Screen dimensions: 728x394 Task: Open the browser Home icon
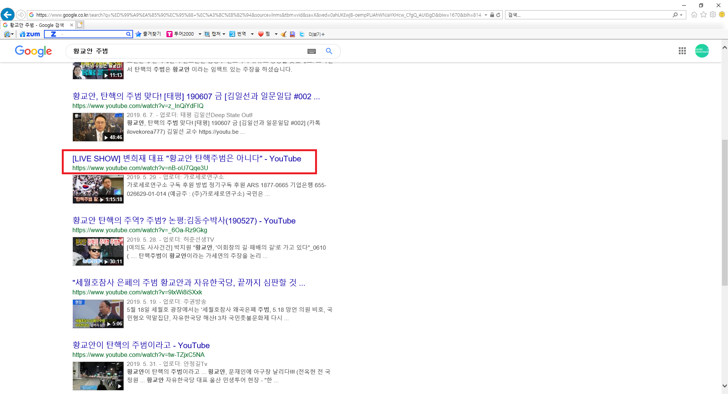pyautogui.click(x=694, y=15)
